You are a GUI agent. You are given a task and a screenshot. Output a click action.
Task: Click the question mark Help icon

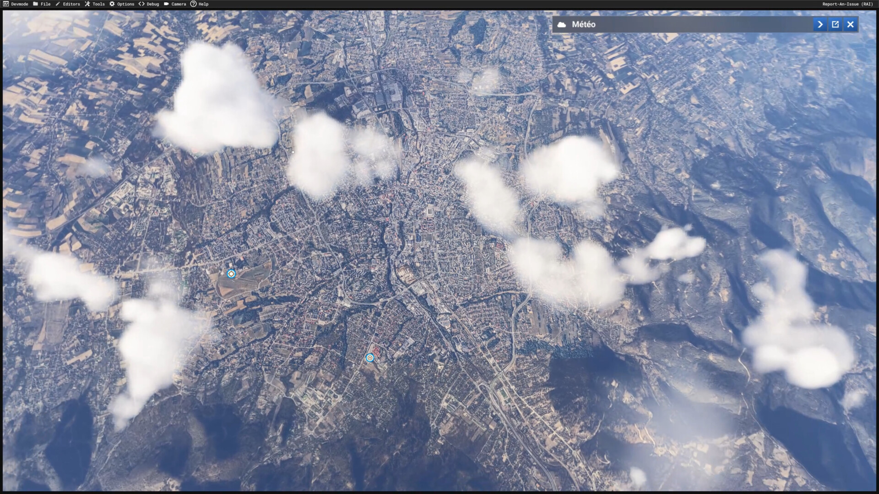[194, 4]
